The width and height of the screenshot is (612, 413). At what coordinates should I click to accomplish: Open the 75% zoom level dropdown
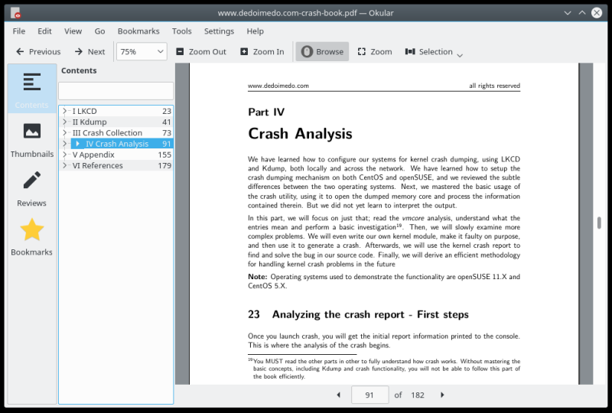point(142,51)
